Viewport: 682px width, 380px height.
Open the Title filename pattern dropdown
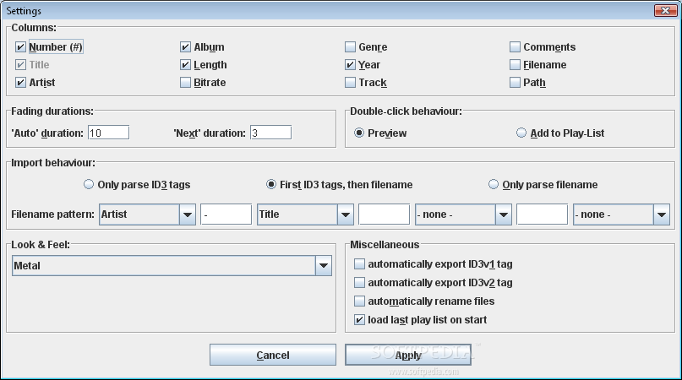pos(305,214)
